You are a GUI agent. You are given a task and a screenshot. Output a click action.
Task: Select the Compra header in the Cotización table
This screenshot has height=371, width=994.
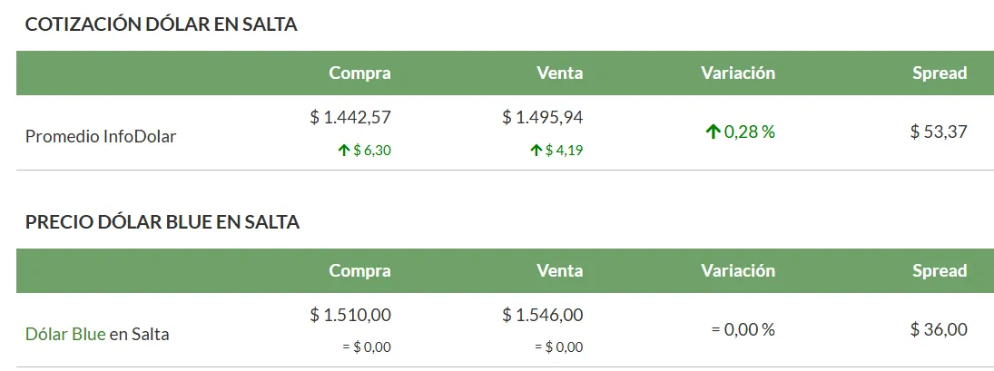click(x=359, y=73)
